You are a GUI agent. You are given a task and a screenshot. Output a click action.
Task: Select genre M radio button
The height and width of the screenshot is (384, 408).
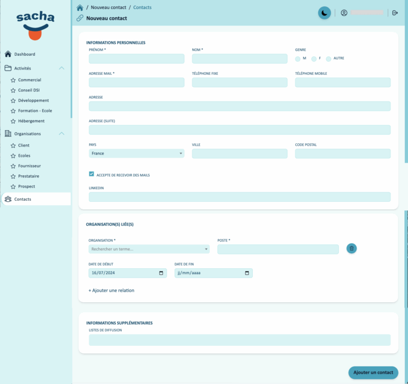[297, 59]
